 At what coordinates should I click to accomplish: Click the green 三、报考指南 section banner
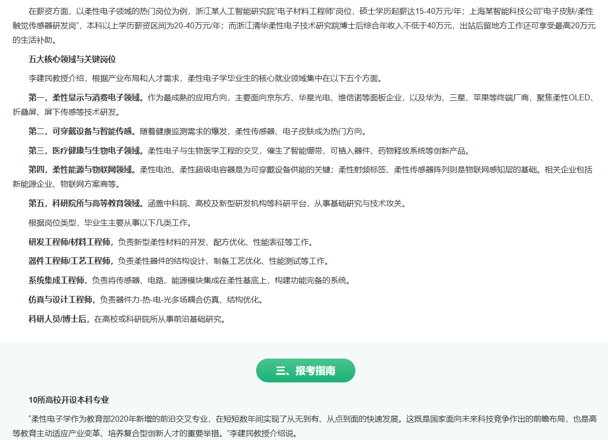tap(305, 370)
